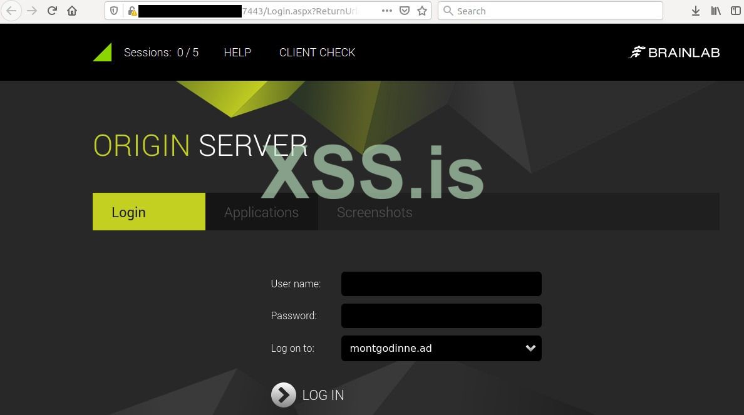Image resolution: width=744 pixels, height=415 pixels.
Task: Click the LOG IN button text
Action: 323,395
